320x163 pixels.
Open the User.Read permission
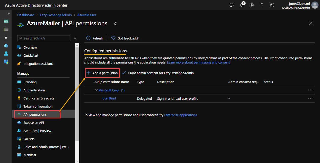click(x=109, y=98)
